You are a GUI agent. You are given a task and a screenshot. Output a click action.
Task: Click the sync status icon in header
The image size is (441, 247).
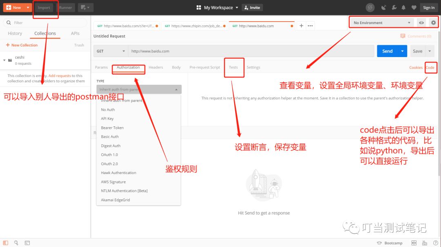(370, 8)
